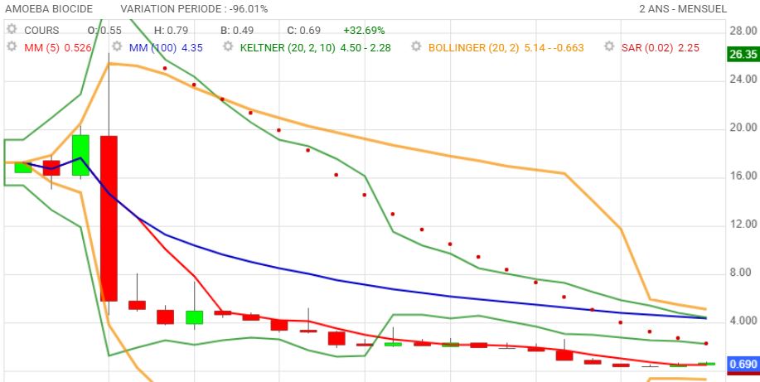The image size is (760, 382).
Task: Select SAR (0.02) 2.25 indicator label
Action: [661, 48]
